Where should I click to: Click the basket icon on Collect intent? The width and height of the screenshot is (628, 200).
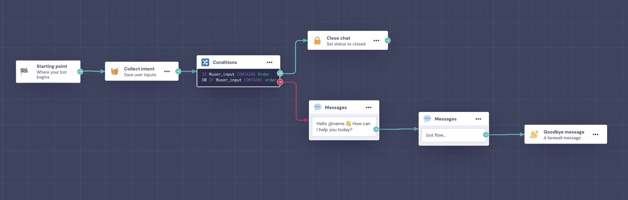[x=115, y=71]
